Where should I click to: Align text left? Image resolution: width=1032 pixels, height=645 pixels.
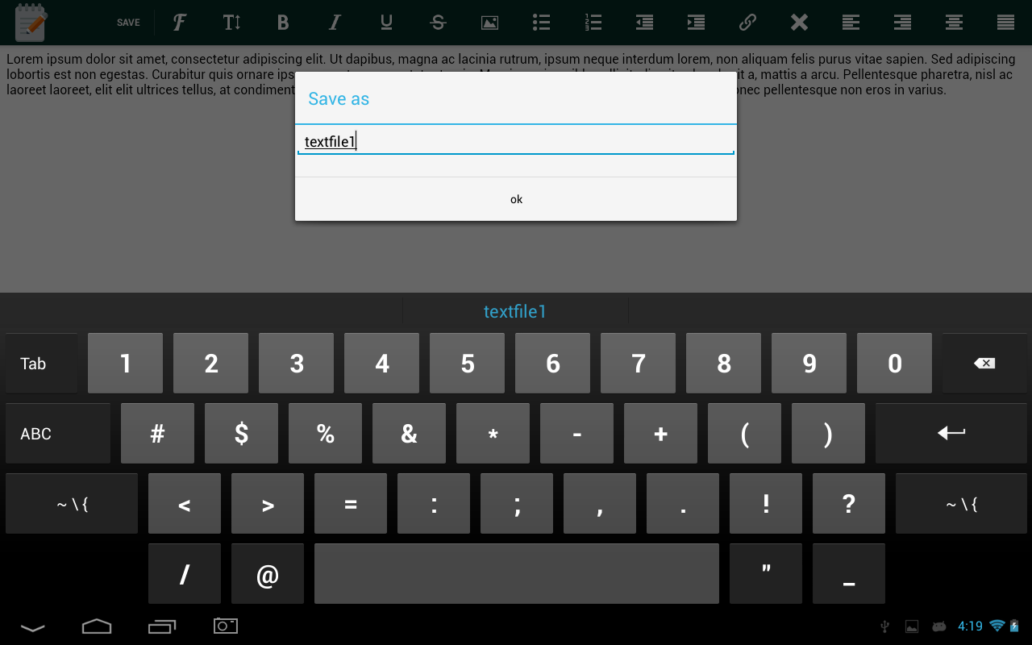(x=851, y=23)
